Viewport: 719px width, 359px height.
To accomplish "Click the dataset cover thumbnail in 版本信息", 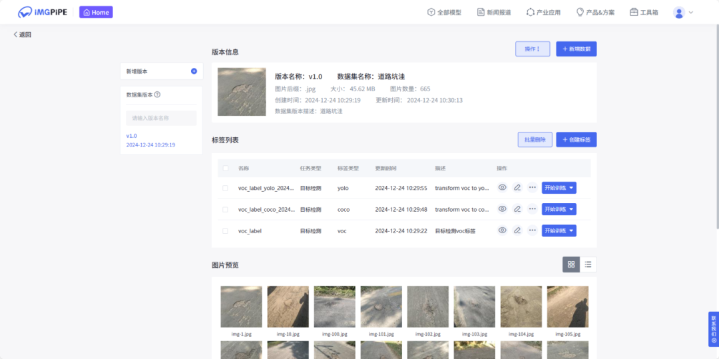I will point(242,92).
